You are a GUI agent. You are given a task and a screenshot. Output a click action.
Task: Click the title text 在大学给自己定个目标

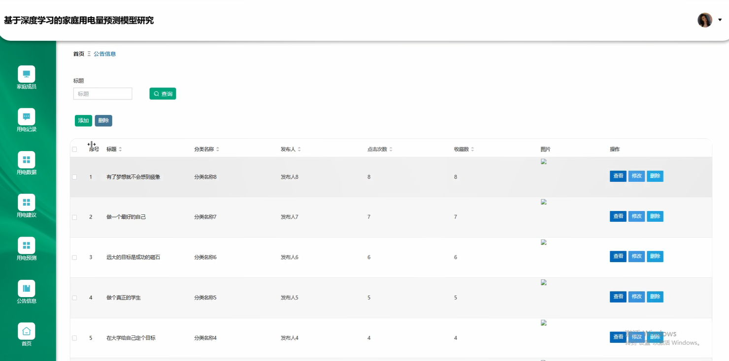click(131, 338)
